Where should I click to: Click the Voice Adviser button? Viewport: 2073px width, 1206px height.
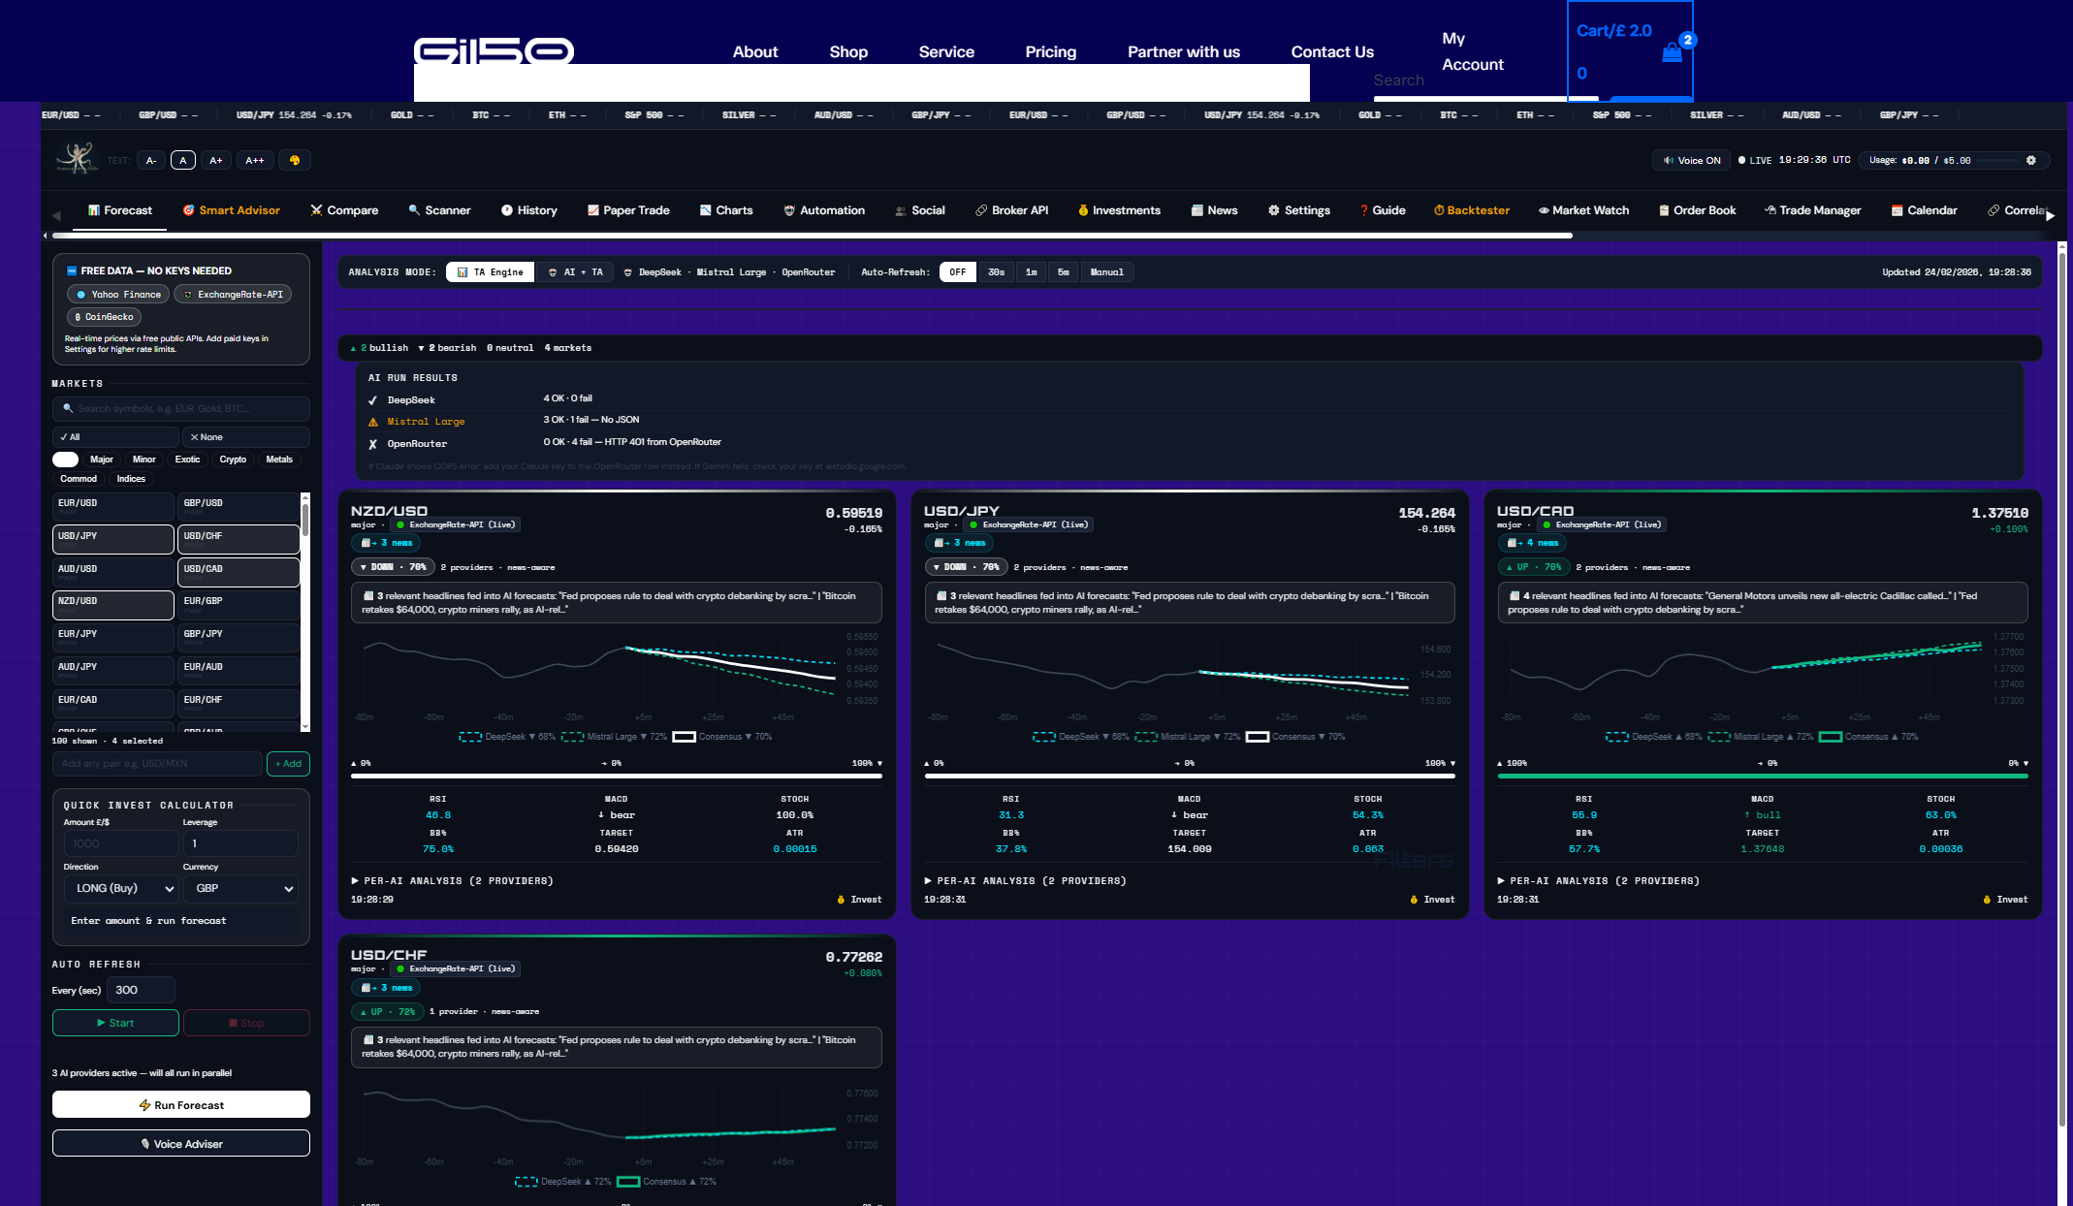coord(181,1144)
